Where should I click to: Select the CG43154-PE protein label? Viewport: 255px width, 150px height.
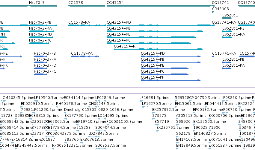(153, 65)
